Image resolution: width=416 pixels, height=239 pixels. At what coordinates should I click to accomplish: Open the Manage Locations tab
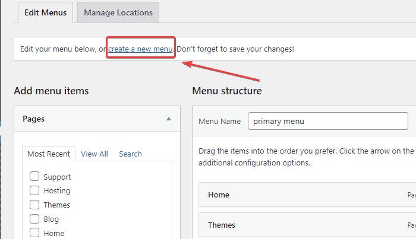[x=118, y=12]
